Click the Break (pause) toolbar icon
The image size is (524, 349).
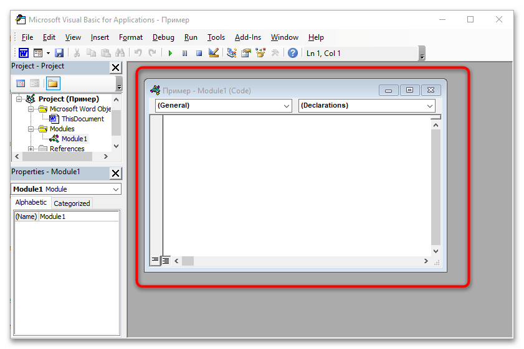click(184, 54)
